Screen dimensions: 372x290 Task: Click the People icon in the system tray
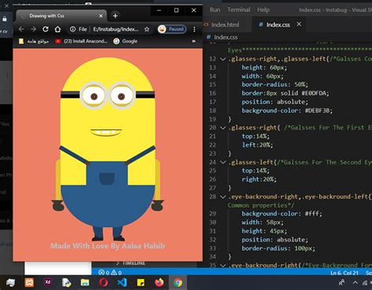point(341,282)
